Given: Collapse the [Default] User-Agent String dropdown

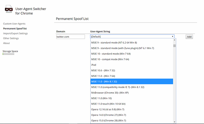Looking at the screenshot, I should (132, 36).
